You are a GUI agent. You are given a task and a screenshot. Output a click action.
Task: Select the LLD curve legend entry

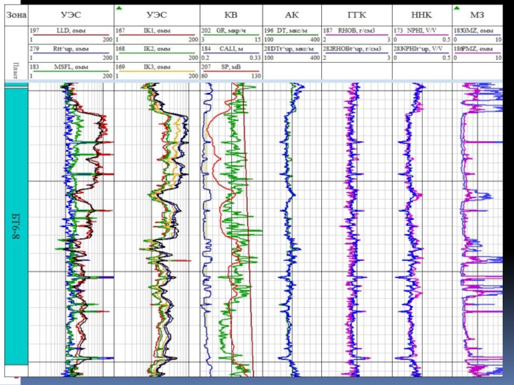70,31
